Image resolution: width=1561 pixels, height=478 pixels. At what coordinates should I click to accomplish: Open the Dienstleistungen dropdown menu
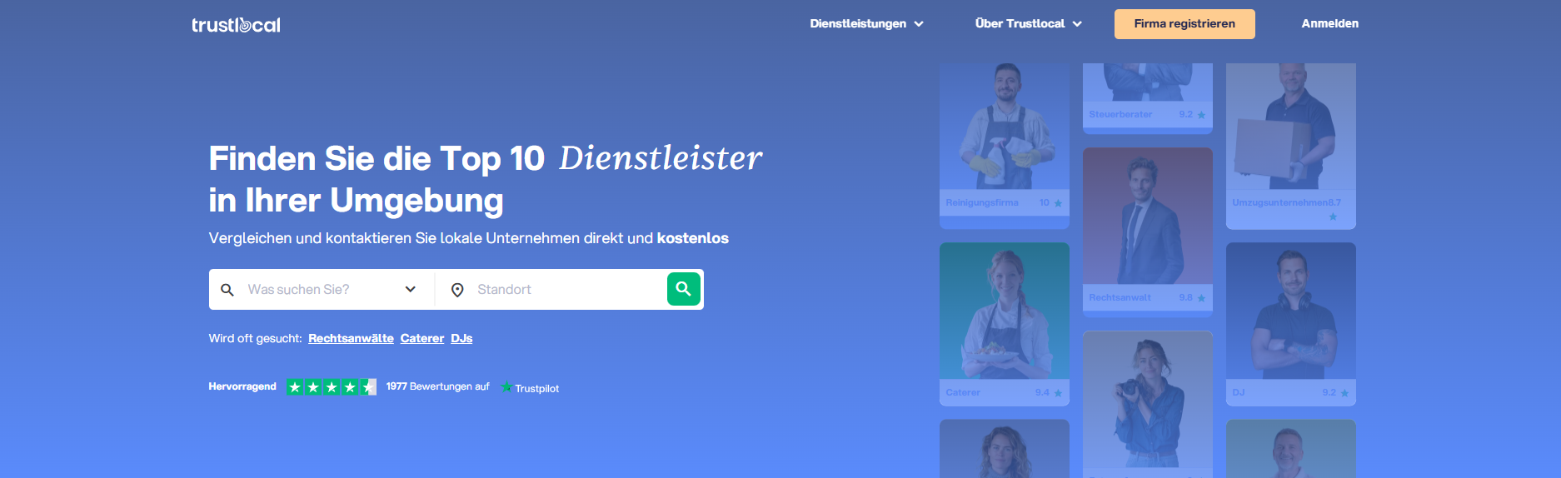(x=866, y=23)
